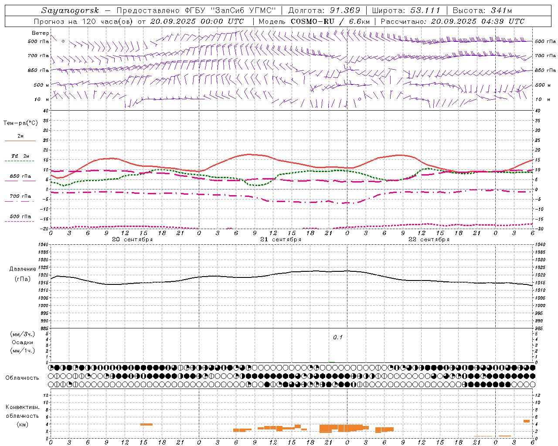Click the 'Давление' pressure panel label
Screen dimensions: 558x446
23,269
